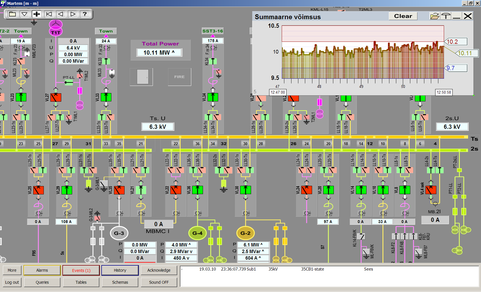The width and height of the screenshot is (481, 292).
Task: Click the folder icon in the navigation toolbar
Action: pos(12,14)
